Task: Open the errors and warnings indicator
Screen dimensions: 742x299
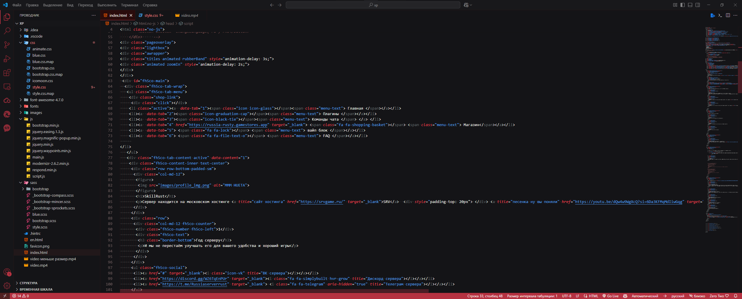Action: pyautogui.click(x=20, y=296)
